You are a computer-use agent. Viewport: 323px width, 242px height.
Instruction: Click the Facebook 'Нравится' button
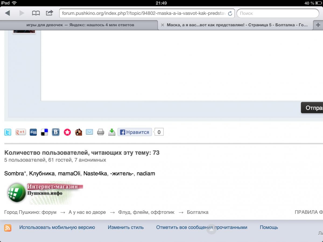coord(135,132)
